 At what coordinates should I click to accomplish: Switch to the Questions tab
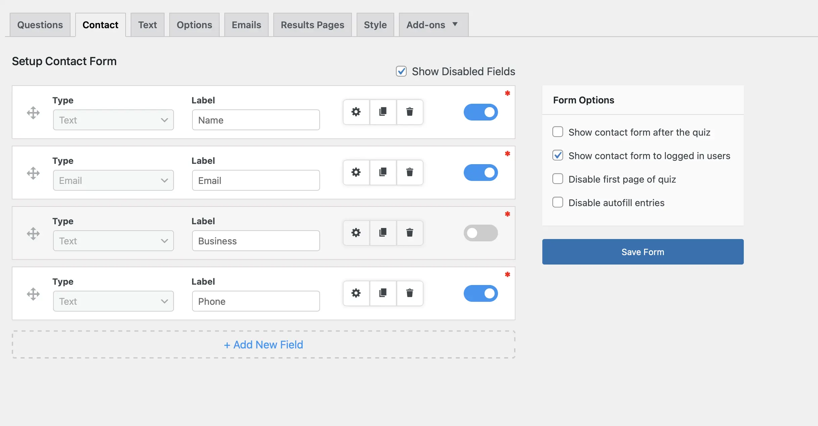tap(40, 24)
